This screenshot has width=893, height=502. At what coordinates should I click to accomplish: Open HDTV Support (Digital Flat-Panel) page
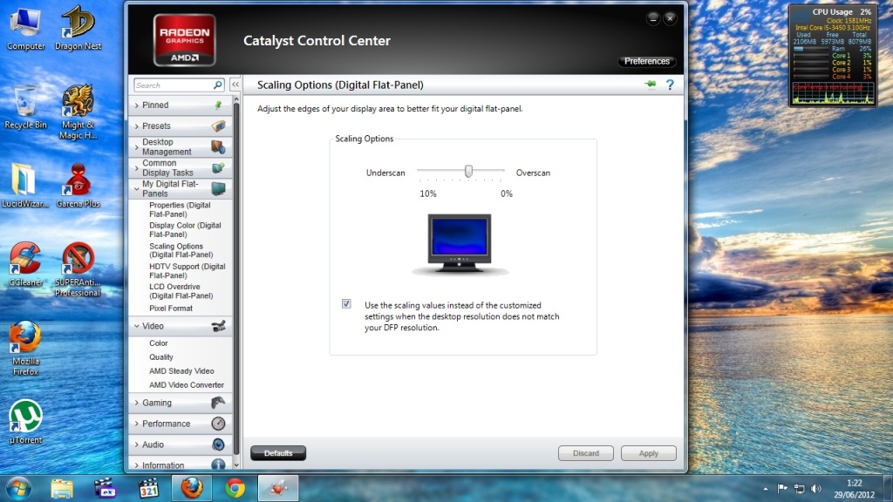[187, 271]
